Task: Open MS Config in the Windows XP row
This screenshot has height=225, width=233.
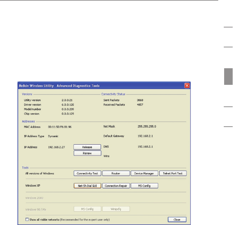Action: [x=144, y=186]
